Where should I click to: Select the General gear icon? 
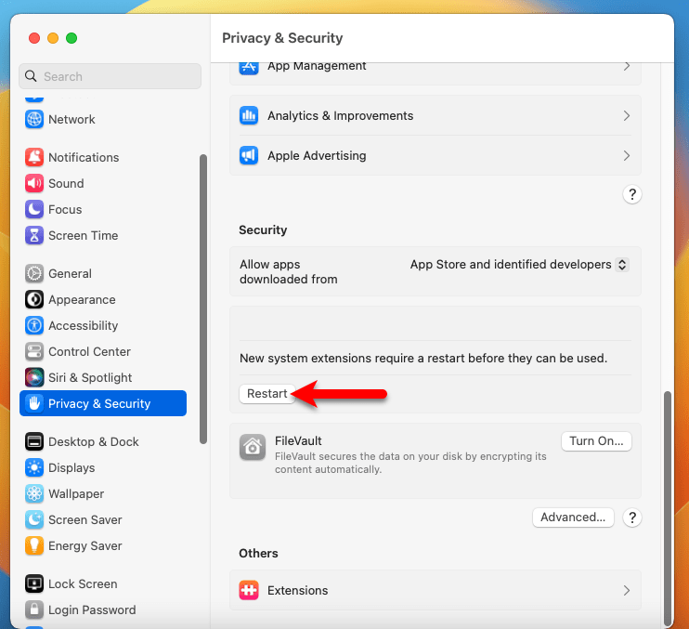[34, 273]
